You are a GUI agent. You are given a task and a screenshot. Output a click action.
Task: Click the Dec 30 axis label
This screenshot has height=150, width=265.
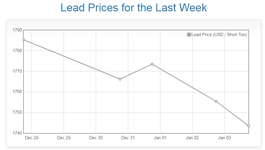click(96, 138)
